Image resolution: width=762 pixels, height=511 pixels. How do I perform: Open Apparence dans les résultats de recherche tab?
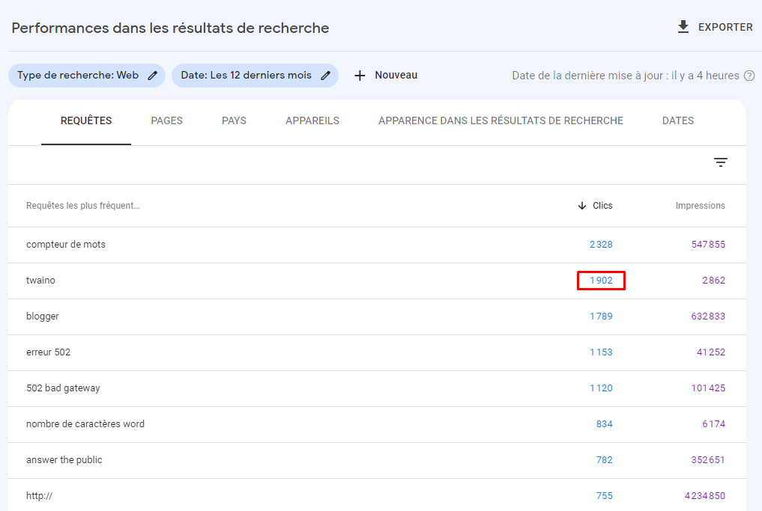[x=501, y=120]
